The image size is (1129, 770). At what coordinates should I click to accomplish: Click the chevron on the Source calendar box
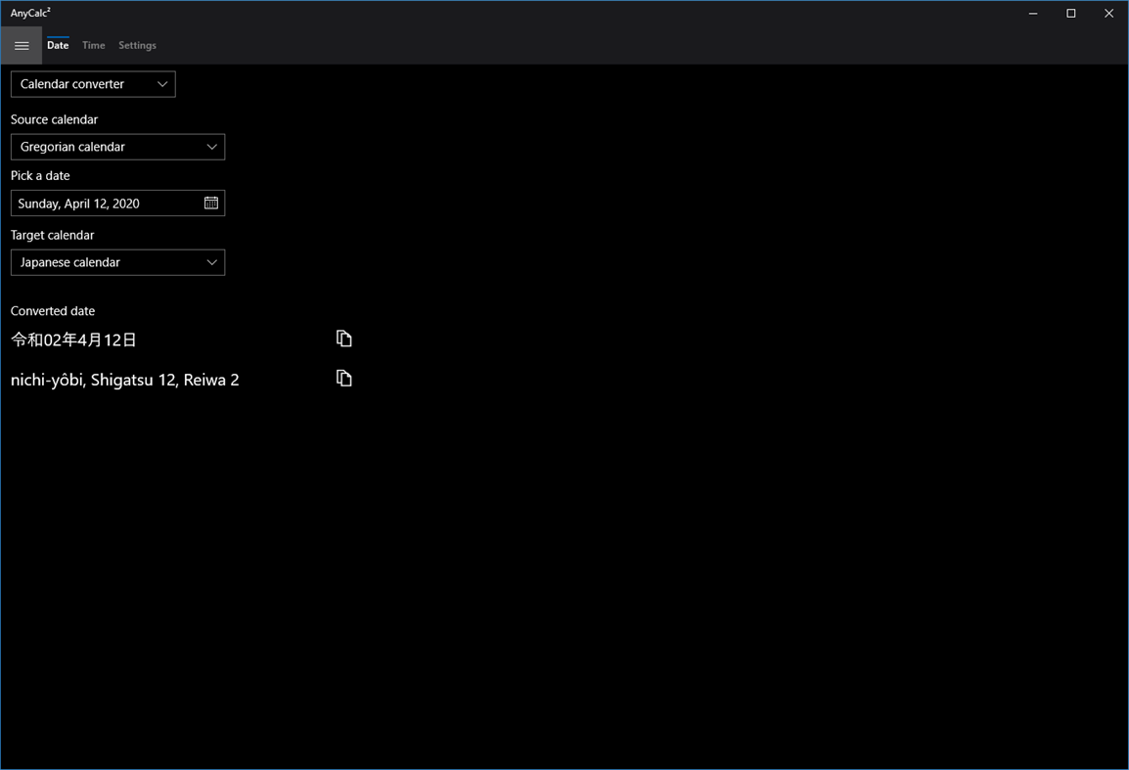(x=211, y=147)
